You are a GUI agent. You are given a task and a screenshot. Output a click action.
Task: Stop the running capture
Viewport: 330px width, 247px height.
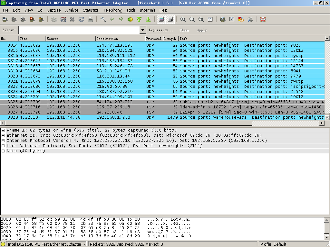[x=32, y=19]
